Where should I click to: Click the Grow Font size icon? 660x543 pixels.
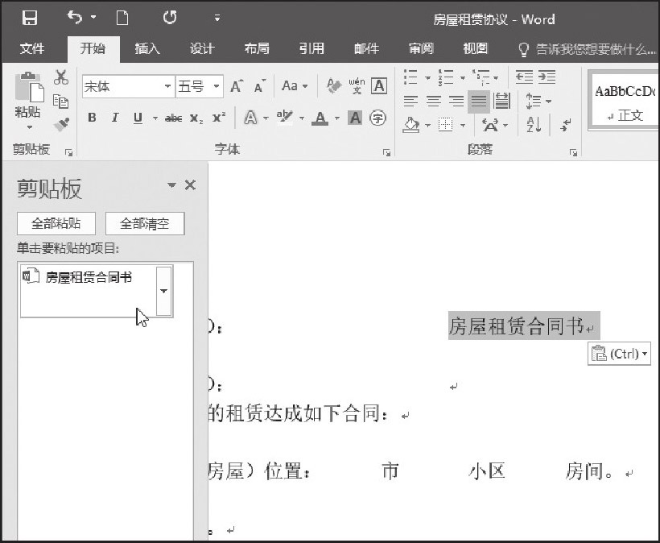coord(236,86)
